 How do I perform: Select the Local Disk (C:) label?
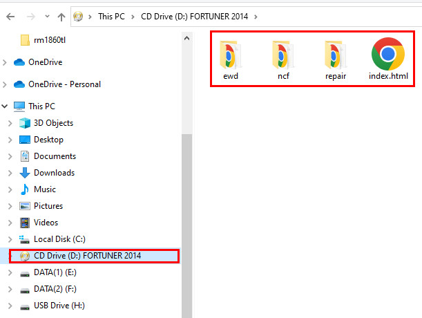click(59, 239)
